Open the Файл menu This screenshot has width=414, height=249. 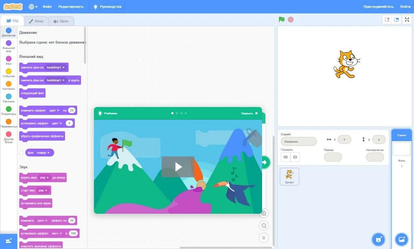(x=47, y=6)
